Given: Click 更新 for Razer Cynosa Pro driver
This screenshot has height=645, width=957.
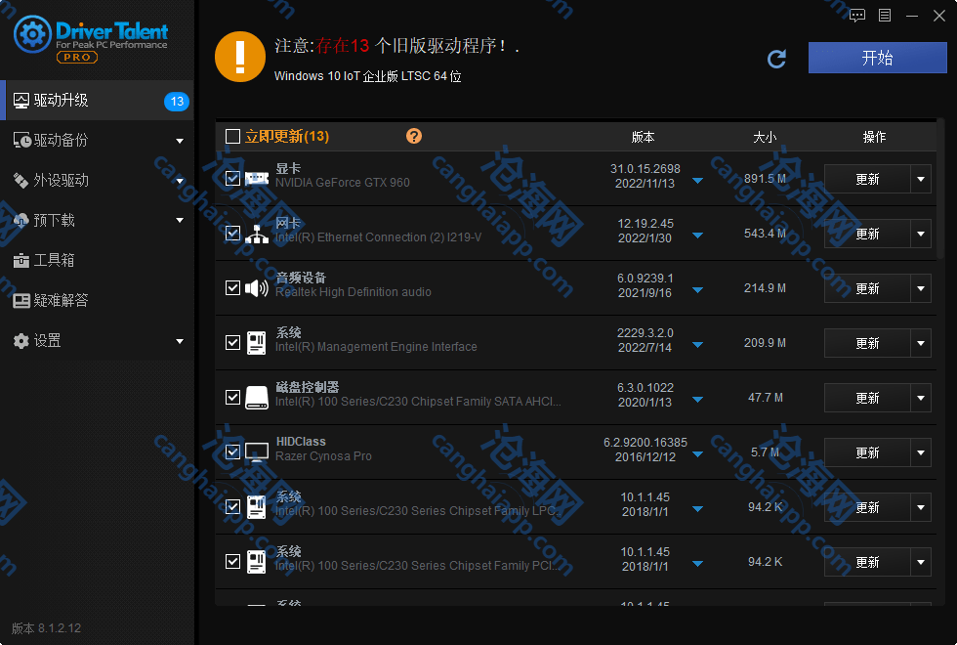Looking at the screenshot, I should coord(867,452).
